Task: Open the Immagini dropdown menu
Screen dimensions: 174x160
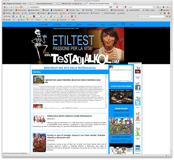Action: click(42, 13)
